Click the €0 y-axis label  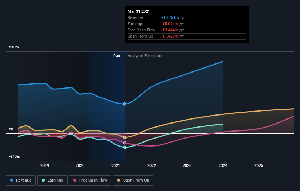click(11, 129)
